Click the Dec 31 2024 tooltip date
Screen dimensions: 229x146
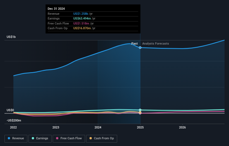[x=56, y=9]
